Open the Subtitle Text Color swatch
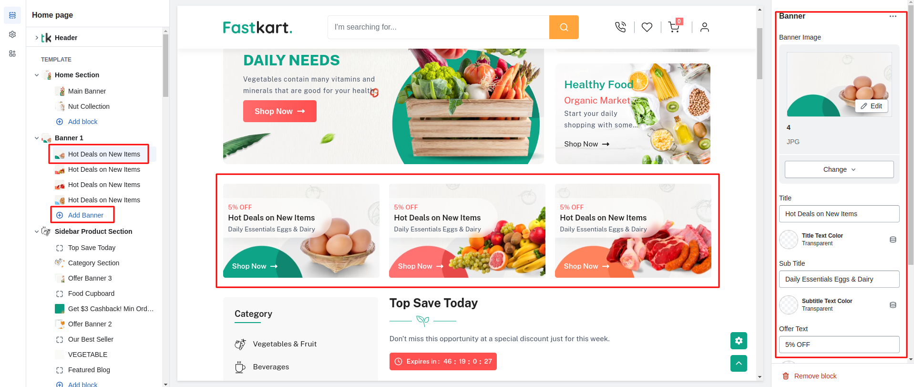Screen dimensions: 914x387 click(x=789, y=305)
